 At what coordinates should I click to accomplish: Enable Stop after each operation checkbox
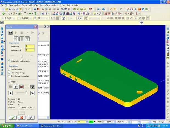[x=9, y=76]
